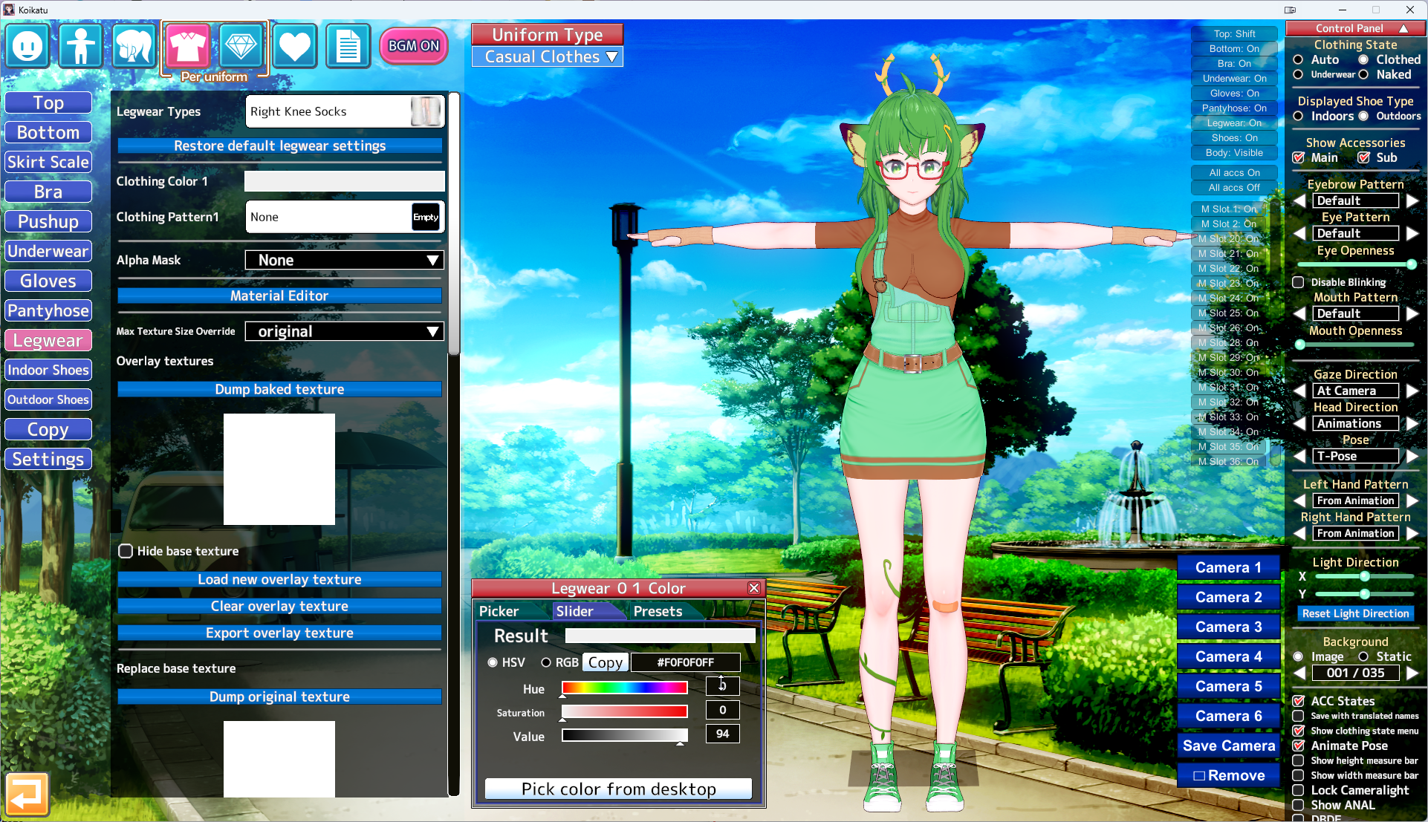Open the hair editing icon tab
The image size is (1428, 822).
pos(134,46)
